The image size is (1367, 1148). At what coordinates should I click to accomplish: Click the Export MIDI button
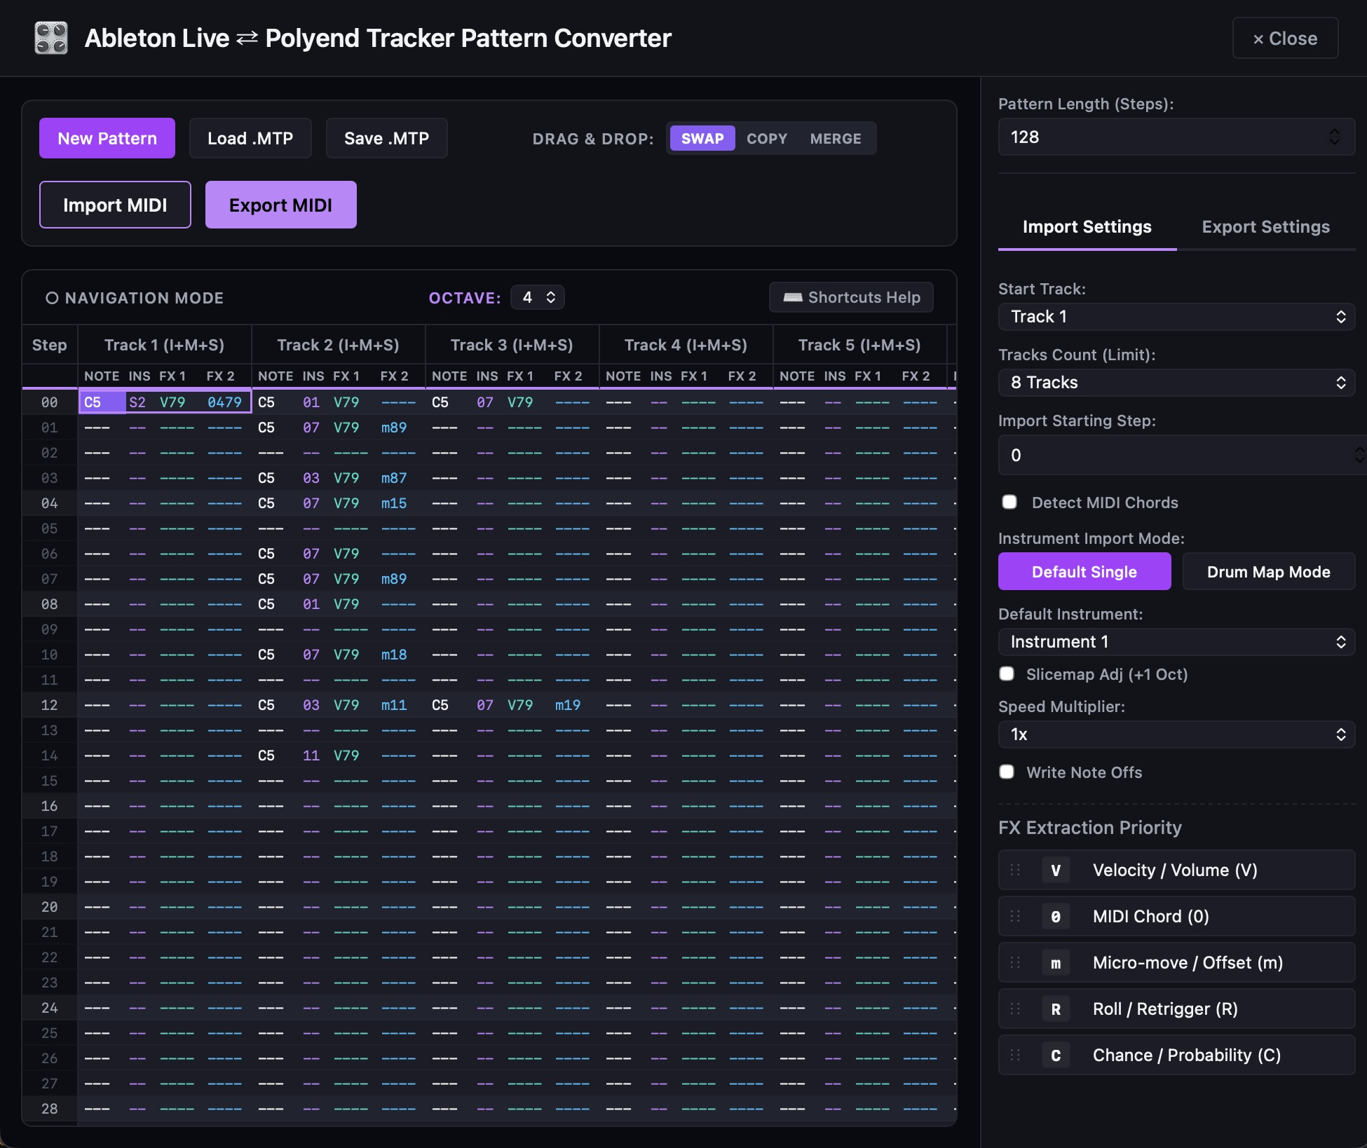tap(280, 205)
